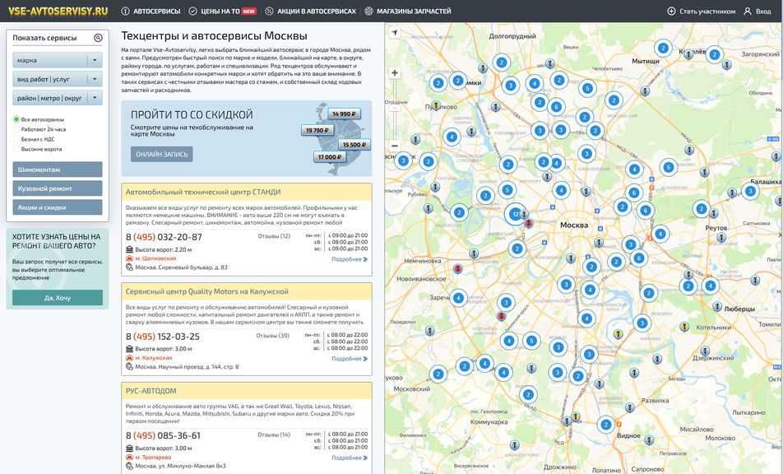Open the Автосервисы menu item

click(x=151, y=11)
